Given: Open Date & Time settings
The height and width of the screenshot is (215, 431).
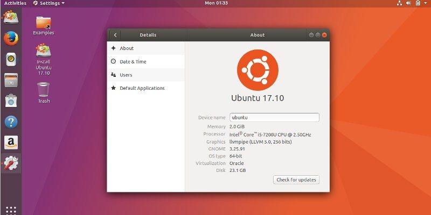Looking at the screenshot, I should [x=145, y=62].
